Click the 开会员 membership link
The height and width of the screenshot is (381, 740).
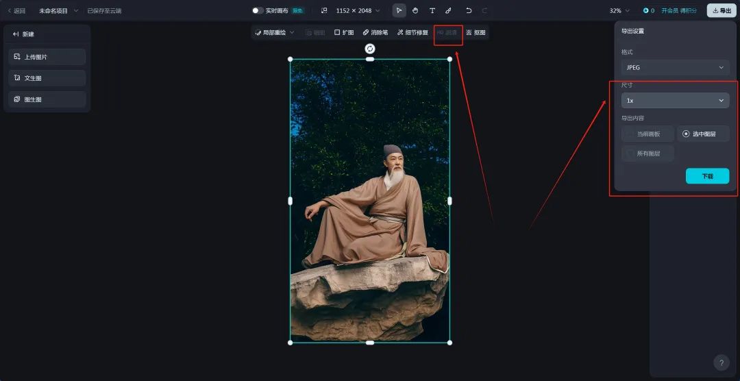(x=669, y=10)
